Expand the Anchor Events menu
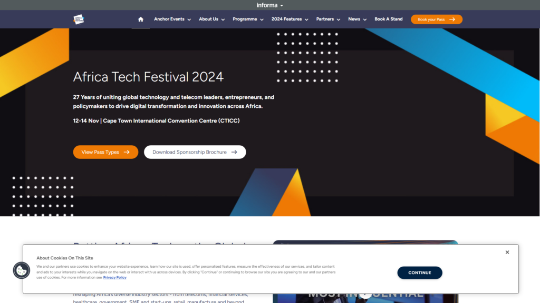 click(x=172, y=19)
